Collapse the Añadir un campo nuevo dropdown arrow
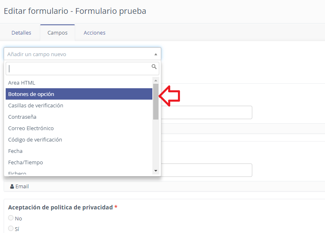This screenshot has height=233, width=325. 156,54
